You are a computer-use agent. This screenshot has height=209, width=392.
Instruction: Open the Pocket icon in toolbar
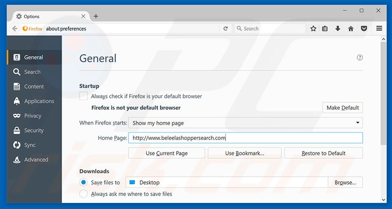pyautogui.click(x=364, y=28)
